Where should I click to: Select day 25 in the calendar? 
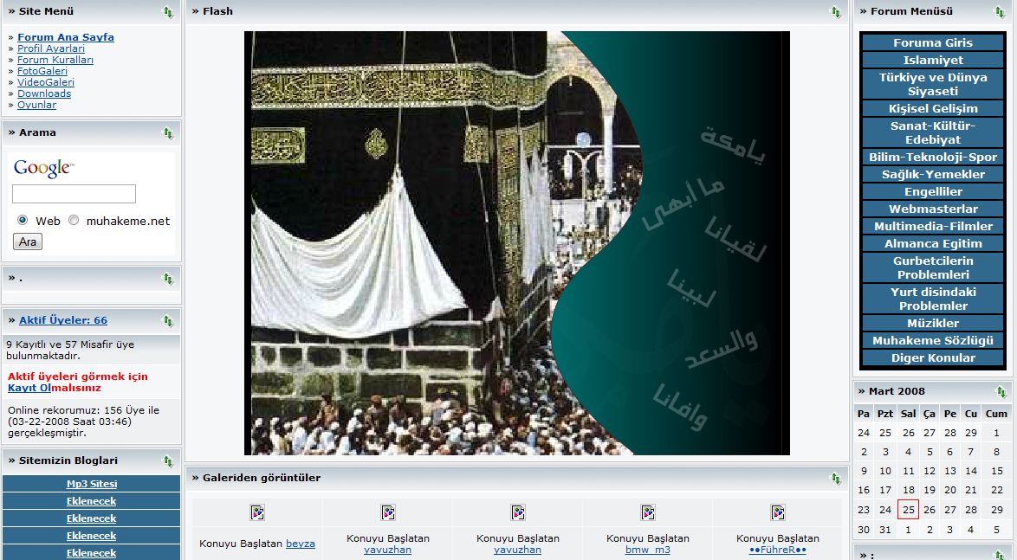908,510
